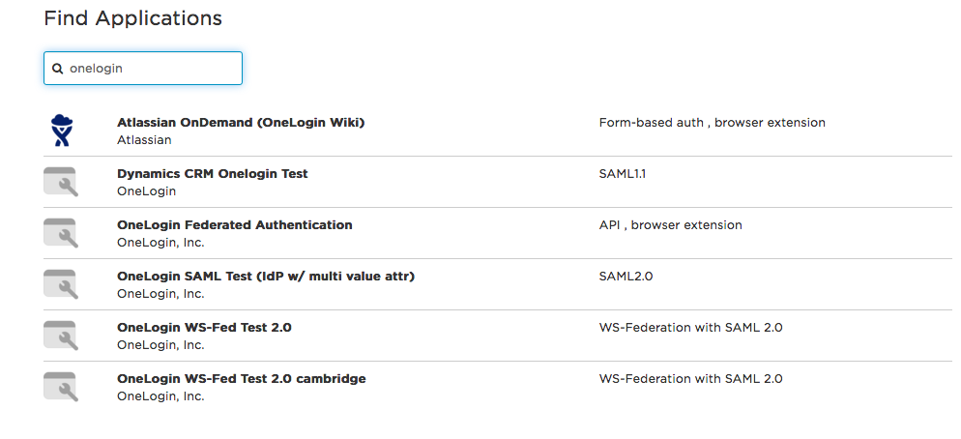Click the OneLogin SAML Test wrench icon
Screen dimensions: 961x439
[62, 284]
